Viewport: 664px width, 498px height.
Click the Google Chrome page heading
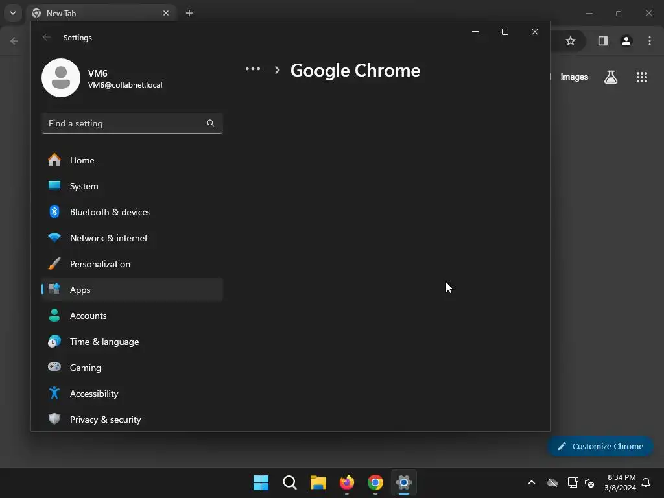[355, 70]
